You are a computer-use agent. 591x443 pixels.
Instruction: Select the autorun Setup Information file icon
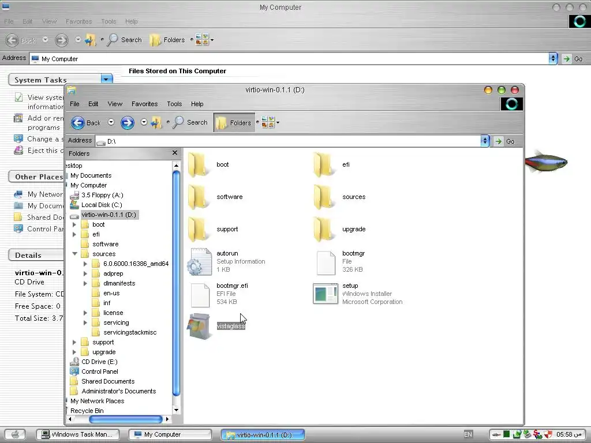(200, 261)
